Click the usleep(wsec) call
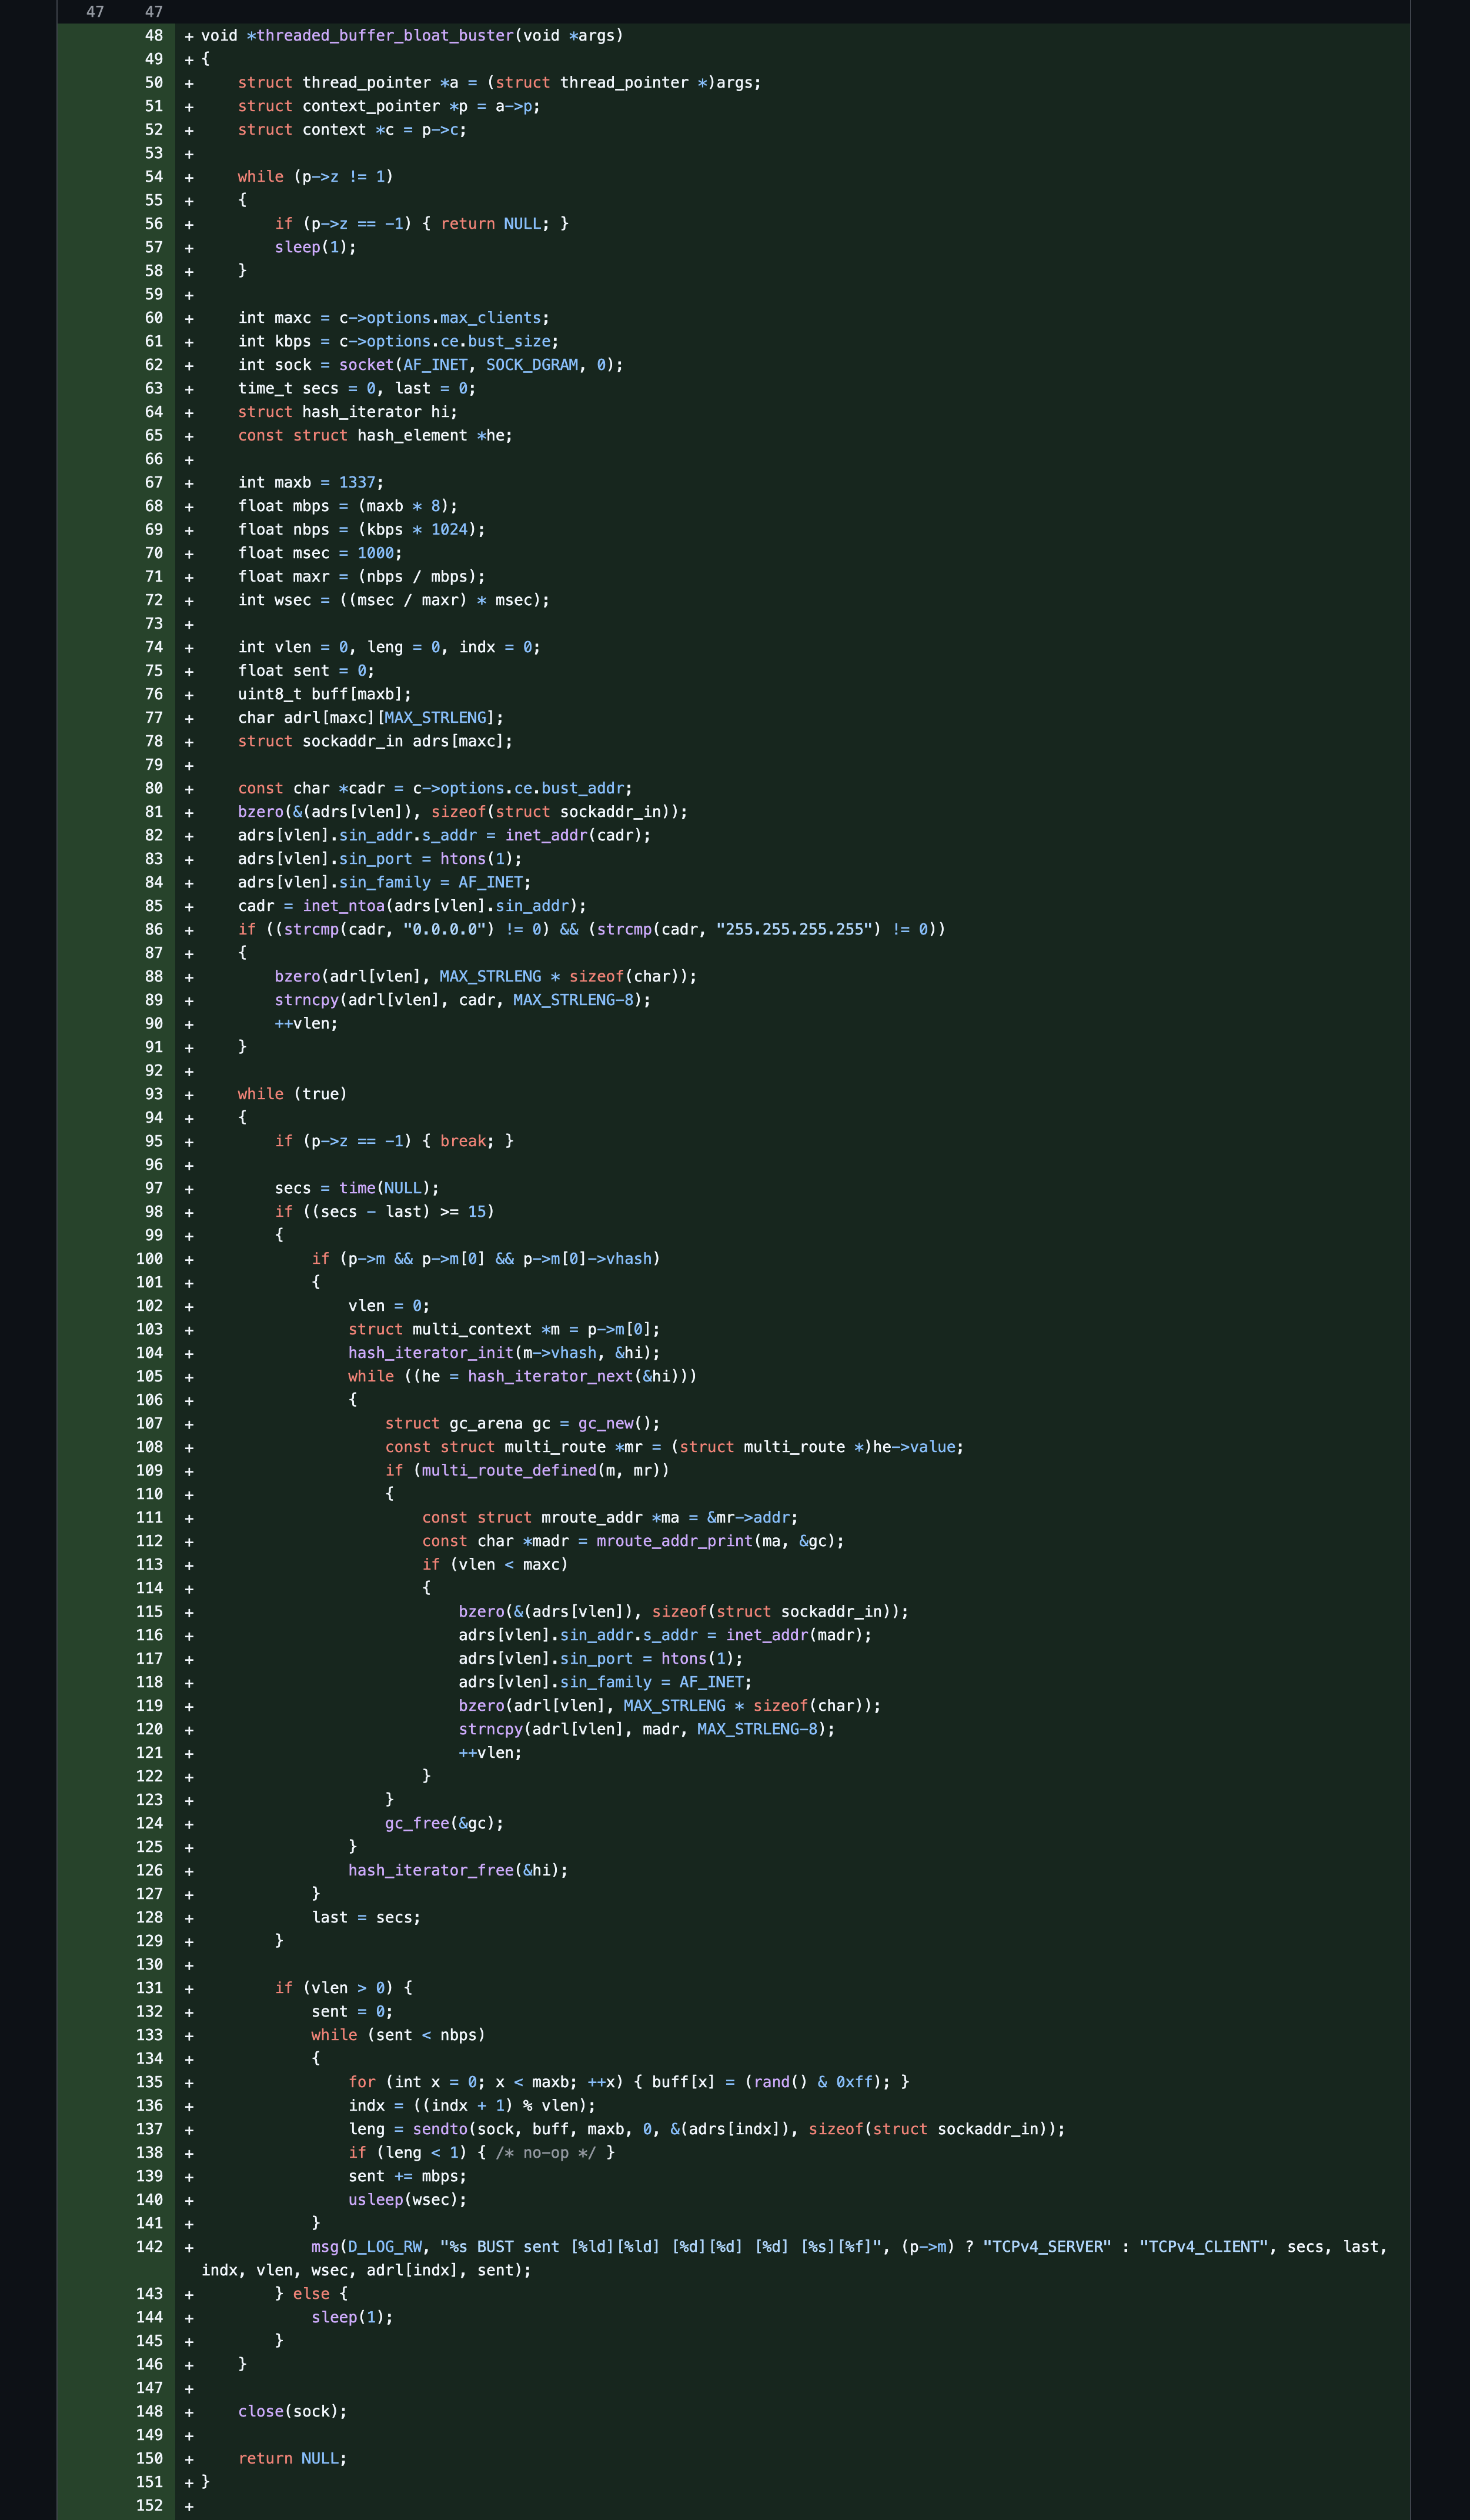The height and width of the screenshot is (2520, 1470). pyautogui.click(x=406, y=2200)
